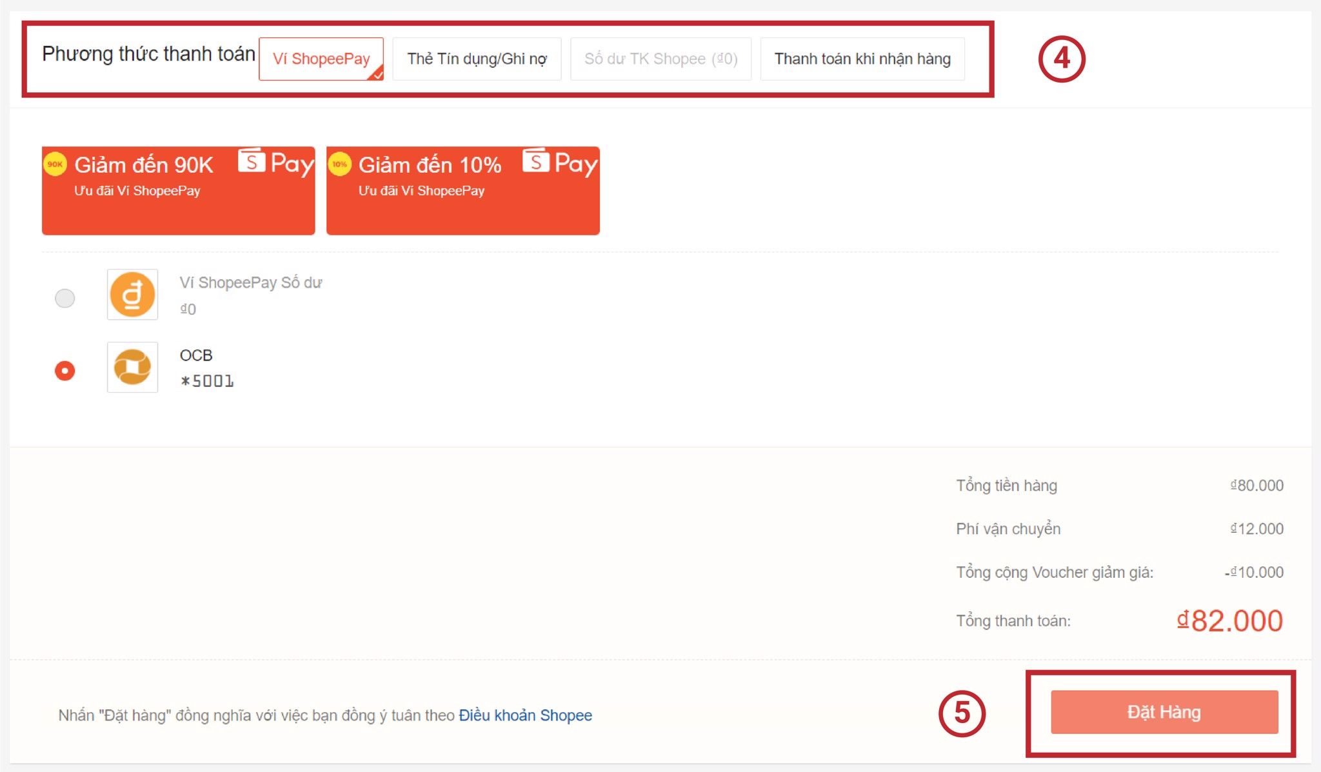Viewport: 1321px width, 772px height.
Task: Open the Điều khoản Shopee link
Action: (525, 715)
